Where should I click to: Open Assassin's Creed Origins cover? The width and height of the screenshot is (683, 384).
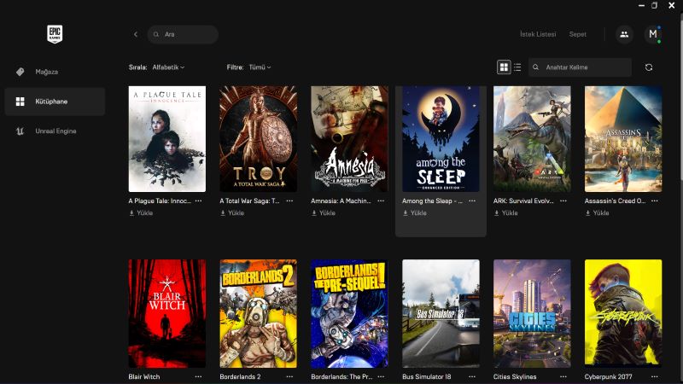tap(623, 139)
